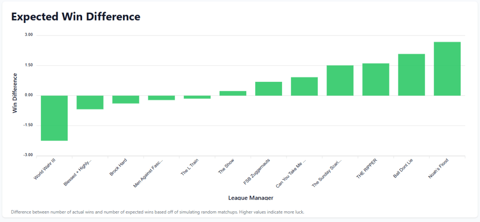Select the Men Against Fasc... bar
Screen dimensions: 480x222
161,98
